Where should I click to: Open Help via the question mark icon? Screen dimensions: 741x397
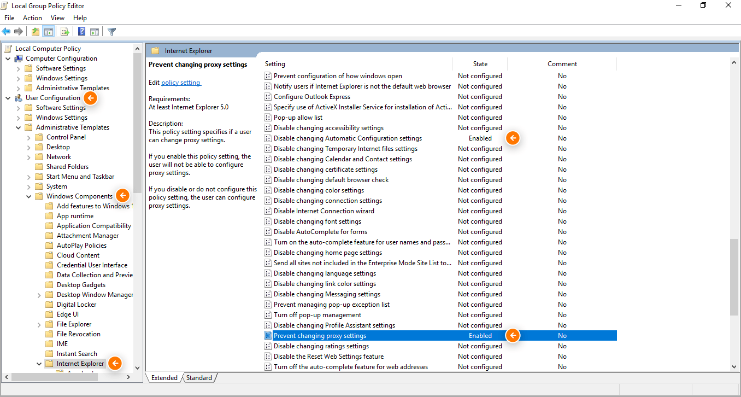(x=81, y=32)
